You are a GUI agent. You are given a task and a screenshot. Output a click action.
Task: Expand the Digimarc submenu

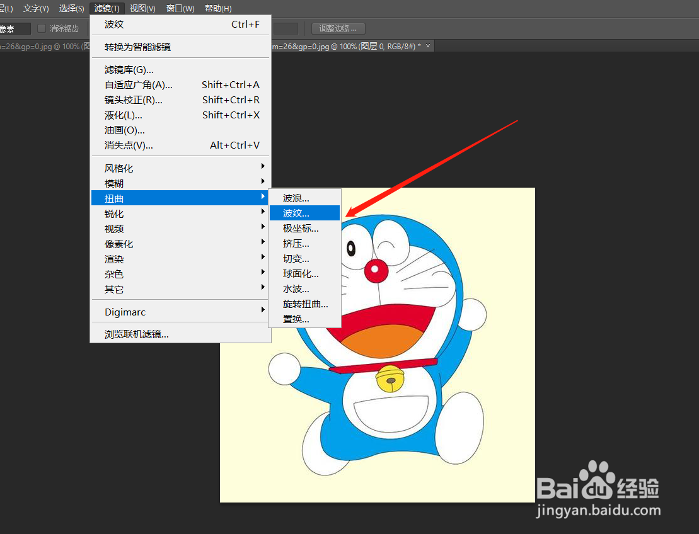coord(126,311)
